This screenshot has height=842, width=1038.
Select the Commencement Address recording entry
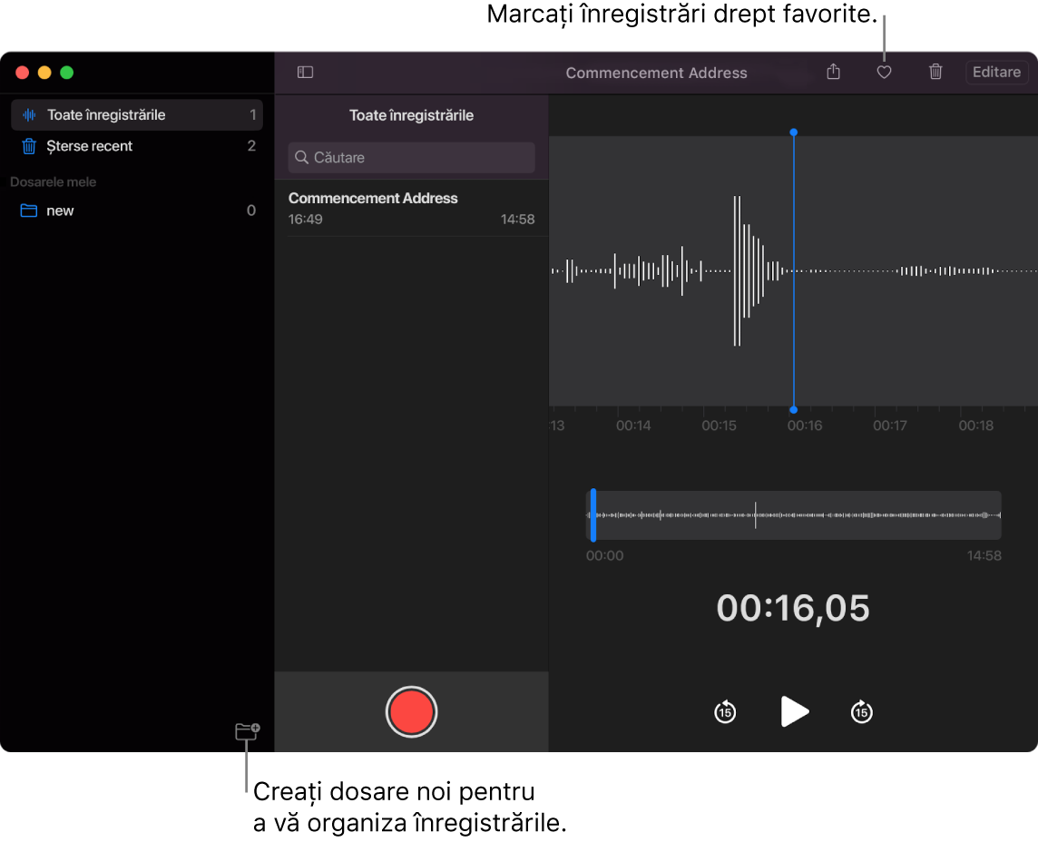tap(411, 207)
